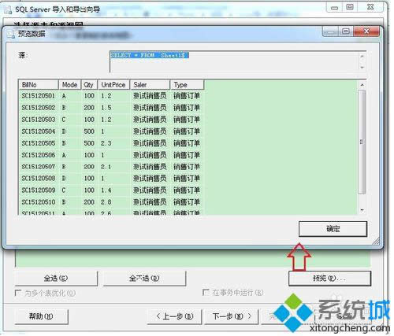Screen dimensions: 394x336
Task: Click the data grid scroll down arrow
Action: pyautogui.click(x=362, y=210)
